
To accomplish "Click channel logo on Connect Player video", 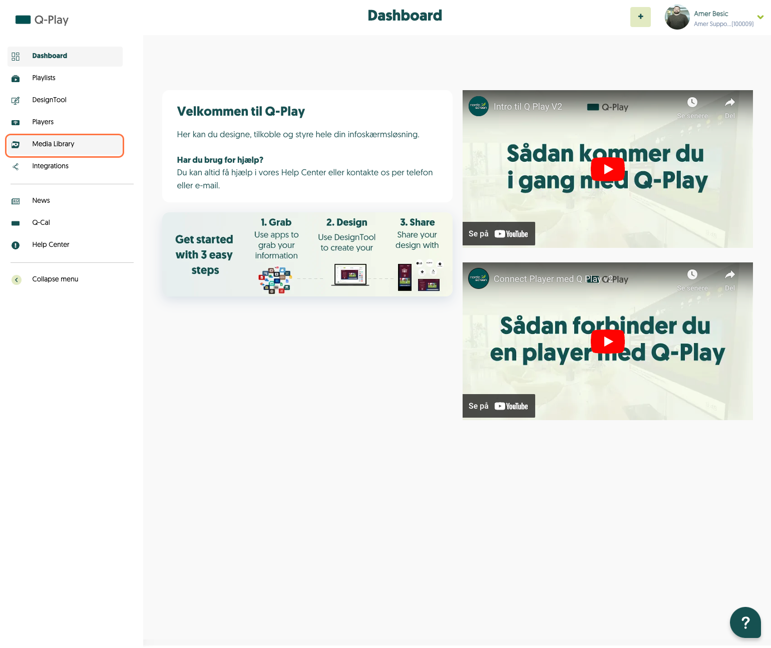I will tap(479, 278).
